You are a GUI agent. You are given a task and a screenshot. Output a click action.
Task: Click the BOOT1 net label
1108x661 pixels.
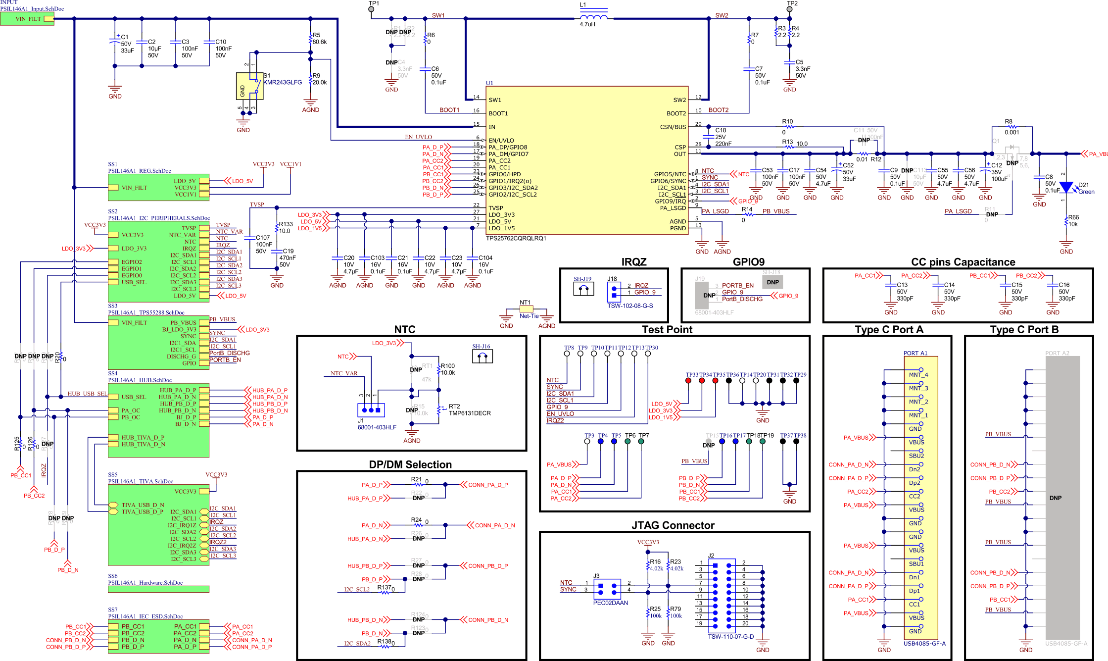(449, 110)
